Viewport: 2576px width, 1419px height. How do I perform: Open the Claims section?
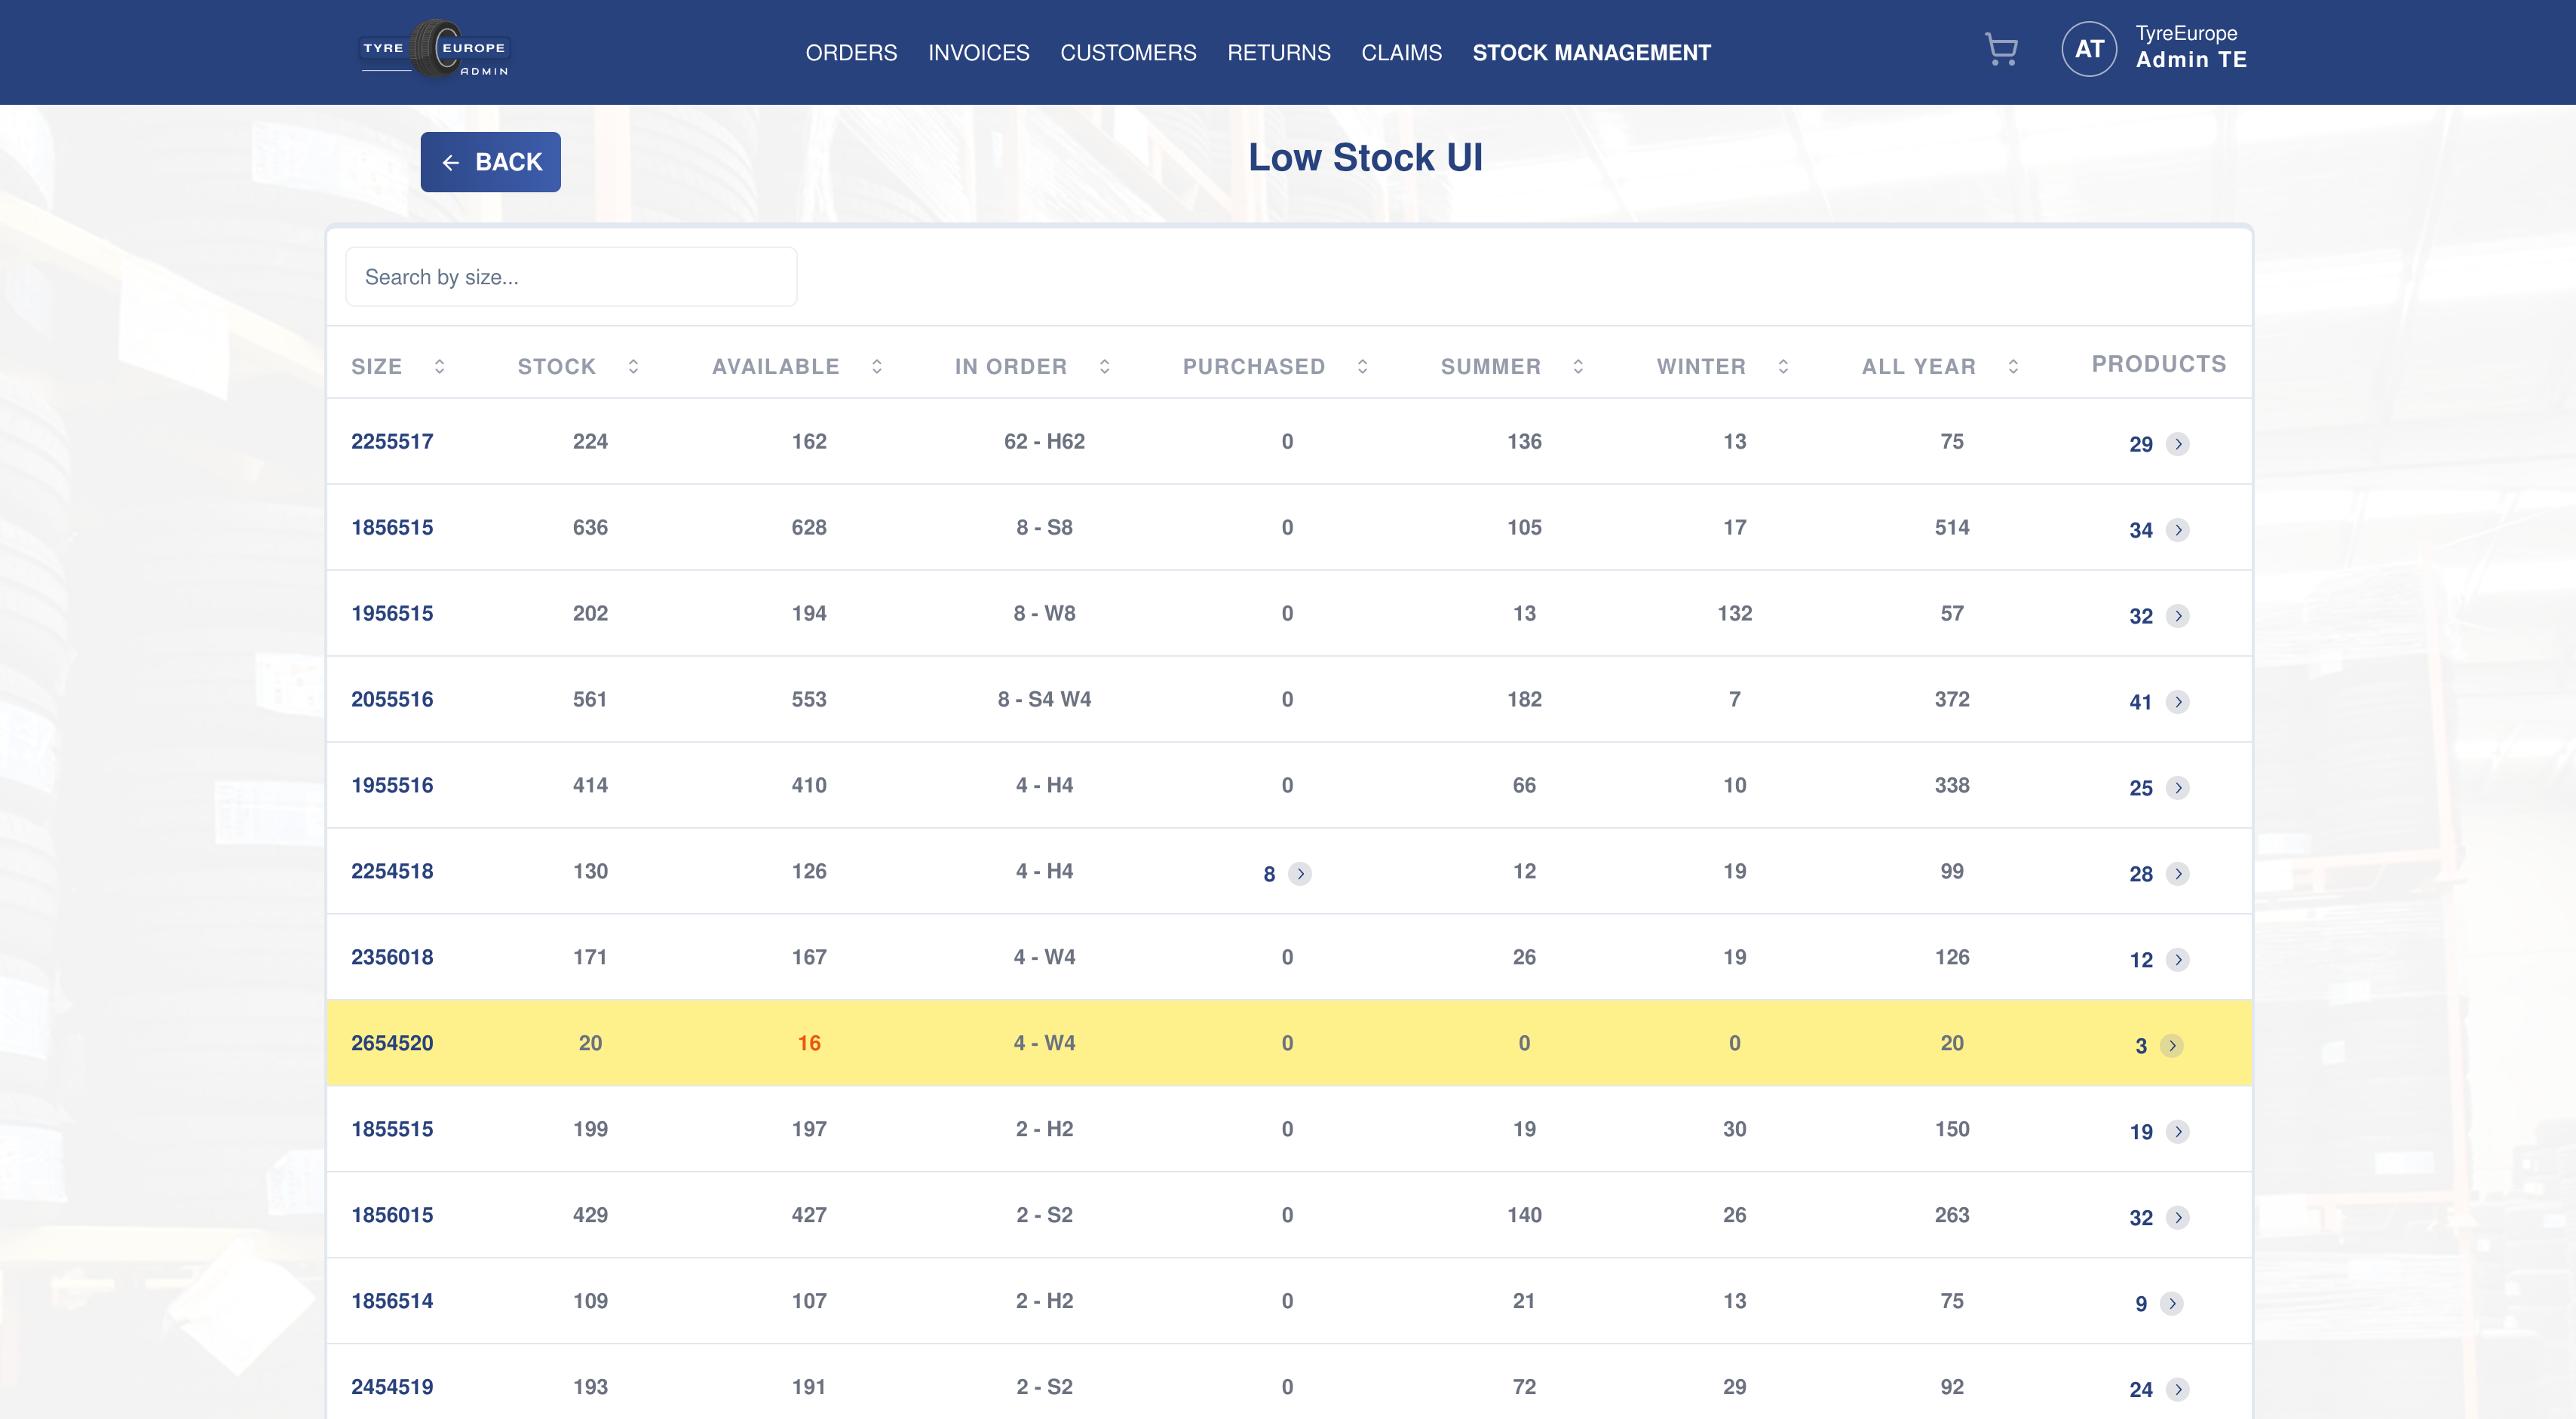tap(1401, 52)
